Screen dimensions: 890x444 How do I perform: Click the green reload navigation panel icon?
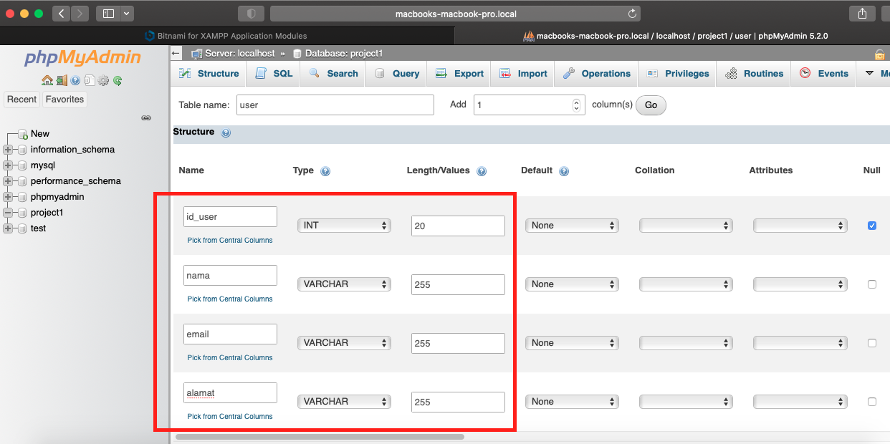point(118,80)
